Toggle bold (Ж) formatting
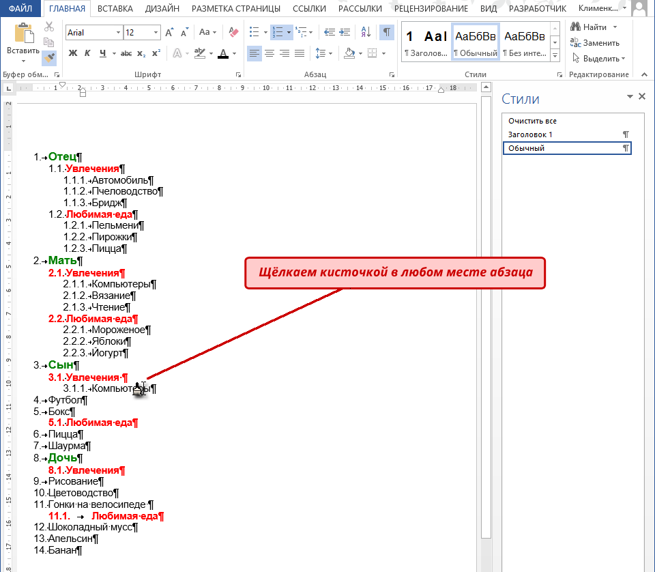The width and height of the screenshot is (655, 572). point(73,53)
